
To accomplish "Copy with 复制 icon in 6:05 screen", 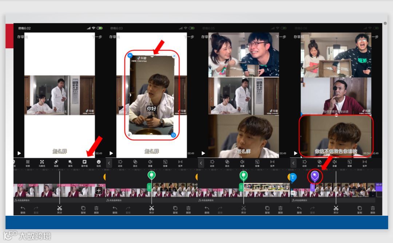I will pyautogui.click(x=267, y=210).
